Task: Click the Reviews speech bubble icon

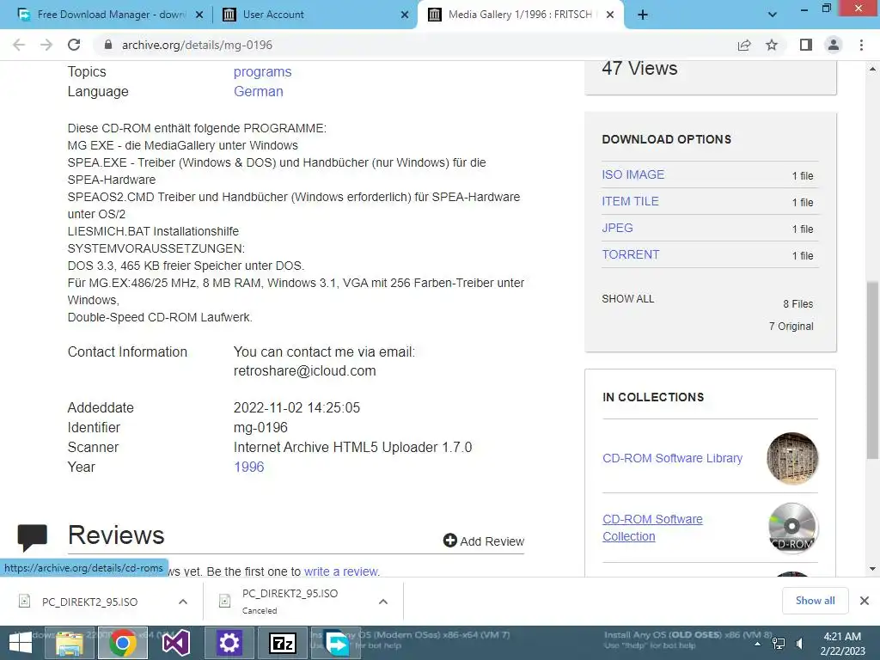Action: [x=33, y=537]
